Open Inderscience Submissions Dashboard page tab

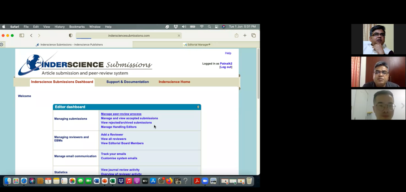(x=62, y=82)
